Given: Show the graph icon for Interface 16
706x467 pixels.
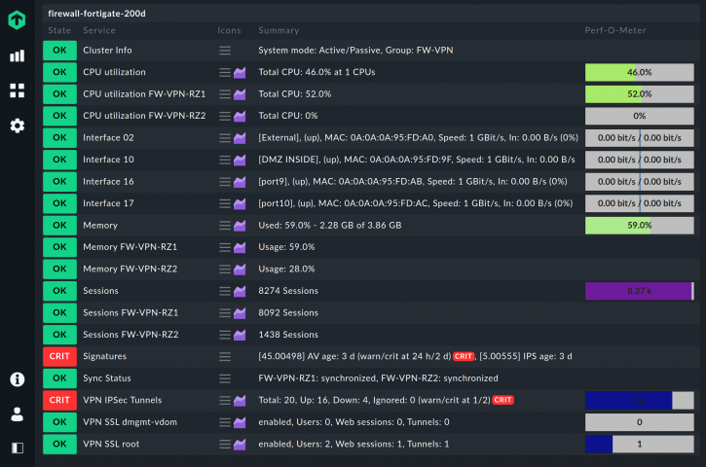Looking at the screenshot, I should click(x=240, y=182).
